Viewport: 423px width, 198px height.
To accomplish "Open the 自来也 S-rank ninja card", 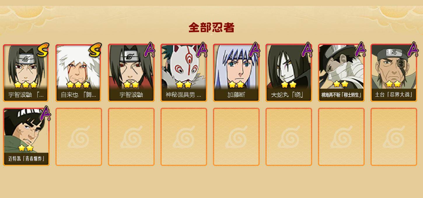I will (78, 73).
